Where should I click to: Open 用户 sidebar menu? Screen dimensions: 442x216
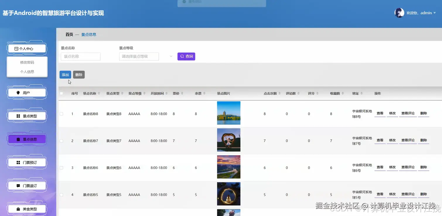(27, 93)
